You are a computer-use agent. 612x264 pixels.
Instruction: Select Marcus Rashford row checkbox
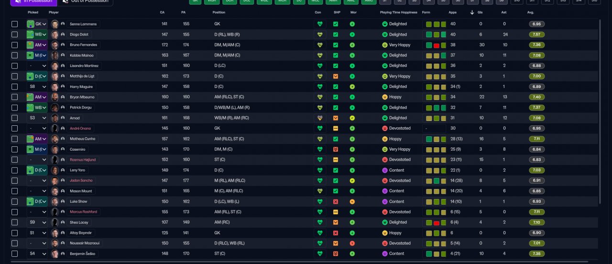click(15, 212)
